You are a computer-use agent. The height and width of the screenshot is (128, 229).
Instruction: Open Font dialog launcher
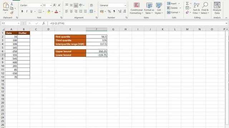(61, 17)
